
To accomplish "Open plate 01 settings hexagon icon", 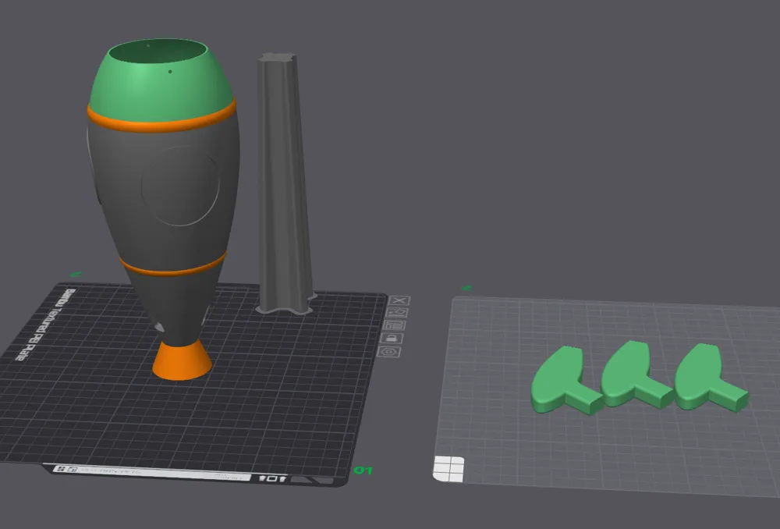I will tap(388, 352).
